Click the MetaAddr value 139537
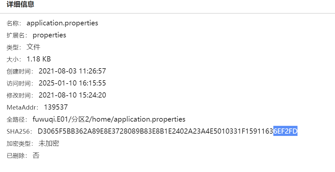 tap(56, 107)
